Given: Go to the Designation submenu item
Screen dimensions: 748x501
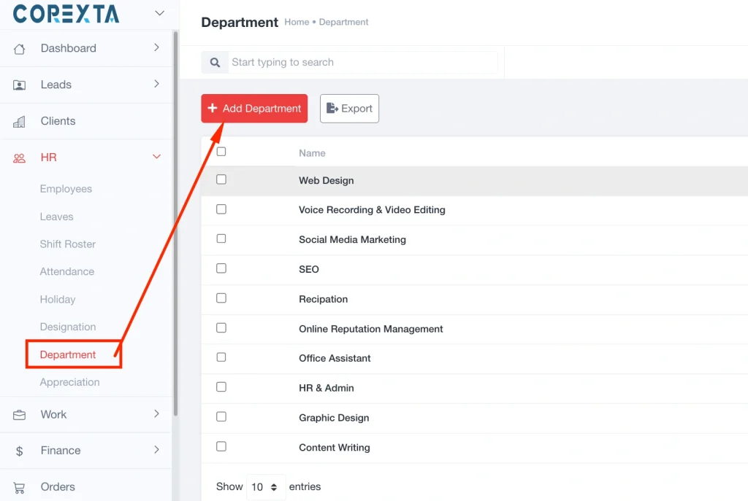Looking at the screenshot, I should tap(68, 327).
